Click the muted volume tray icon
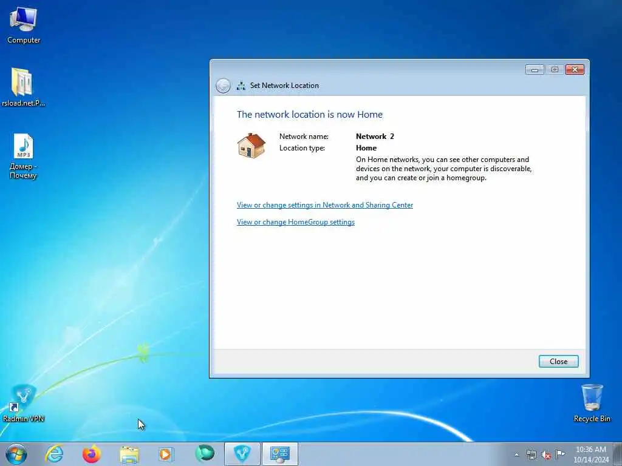This screenshot has height=466, width=622. 546,455
